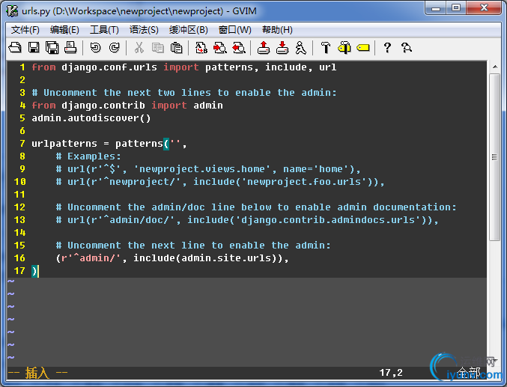Open Find and Replace icon
The width and height of the screenshot is (507, 387).
(201, 48)
